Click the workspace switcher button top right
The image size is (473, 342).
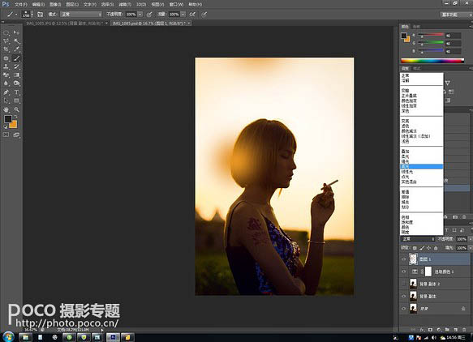[x=456, y=15]
